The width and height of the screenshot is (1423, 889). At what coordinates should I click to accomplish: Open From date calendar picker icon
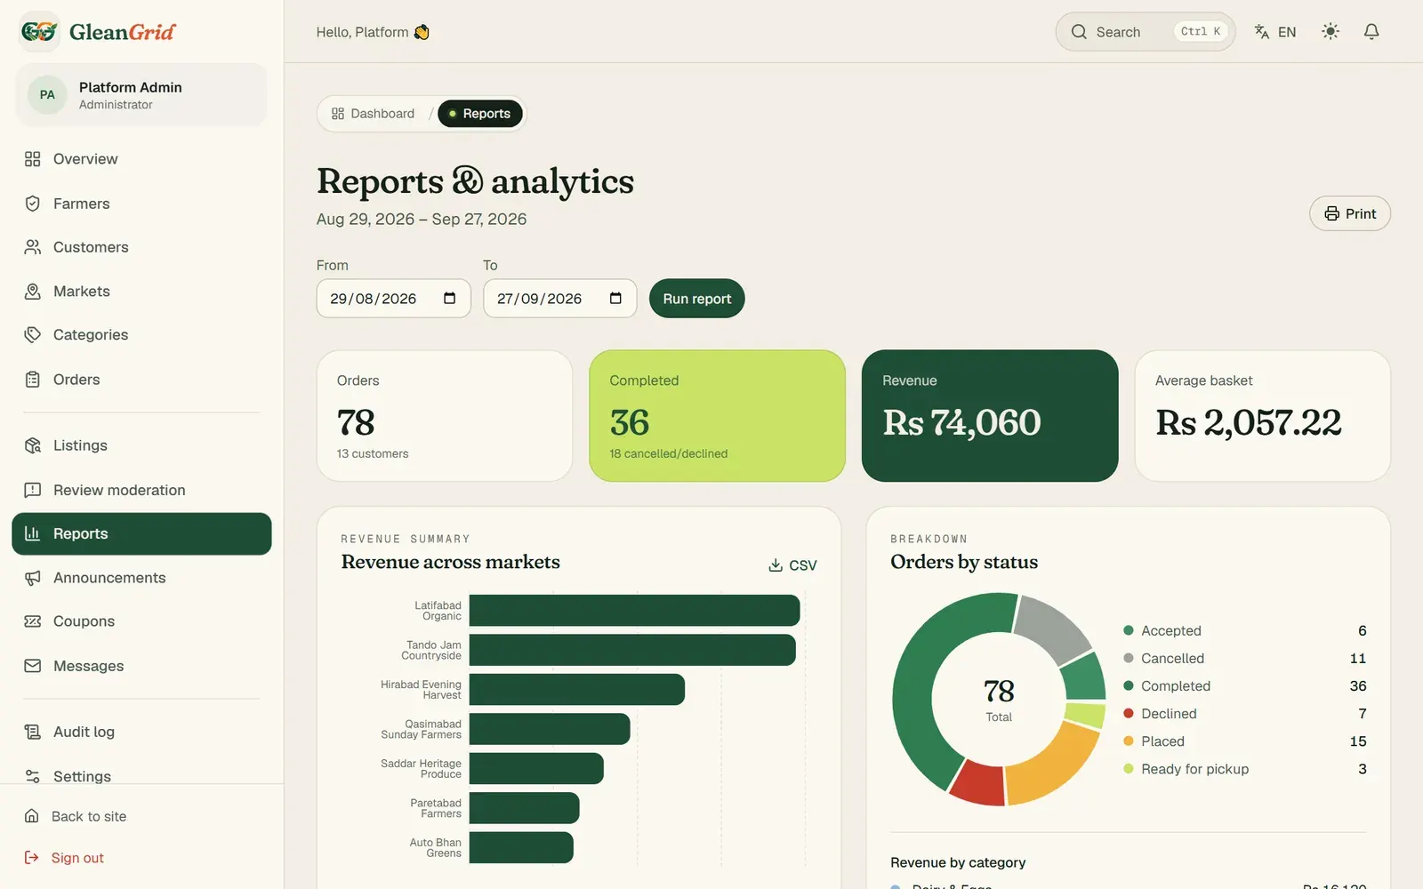[450, 299]
